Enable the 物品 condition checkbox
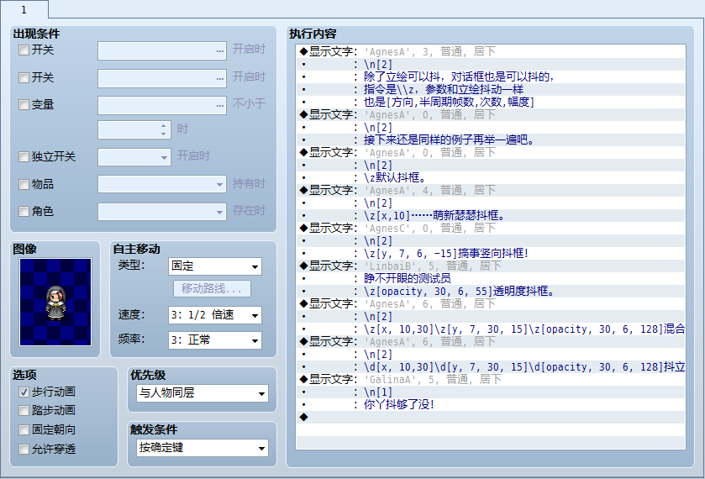 coord(24,184)
